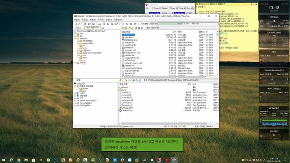This screenshot has width=290, height=163.
Task: Expand the boot folder in ISO tree
Action: pos(75,34)
